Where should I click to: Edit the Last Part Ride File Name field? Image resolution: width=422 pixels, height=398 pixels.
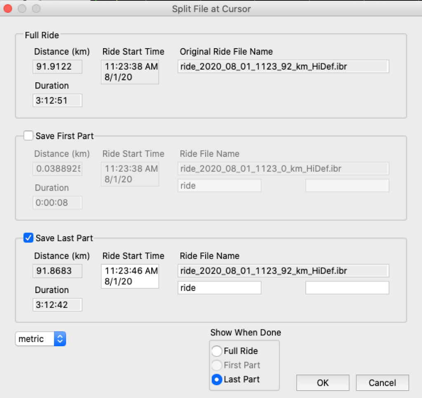coord(283,270)
